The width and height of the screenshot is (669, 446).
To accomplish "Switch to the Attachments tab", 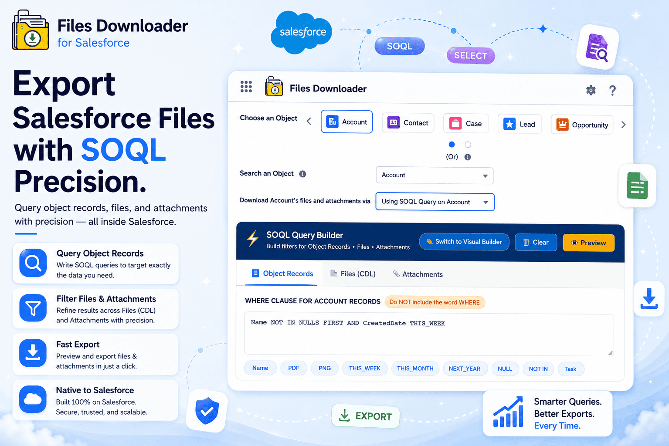I will pos(418,274).
